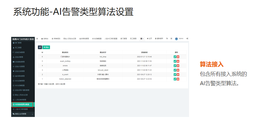Click edit icon for smoke row

coord(175,66)
